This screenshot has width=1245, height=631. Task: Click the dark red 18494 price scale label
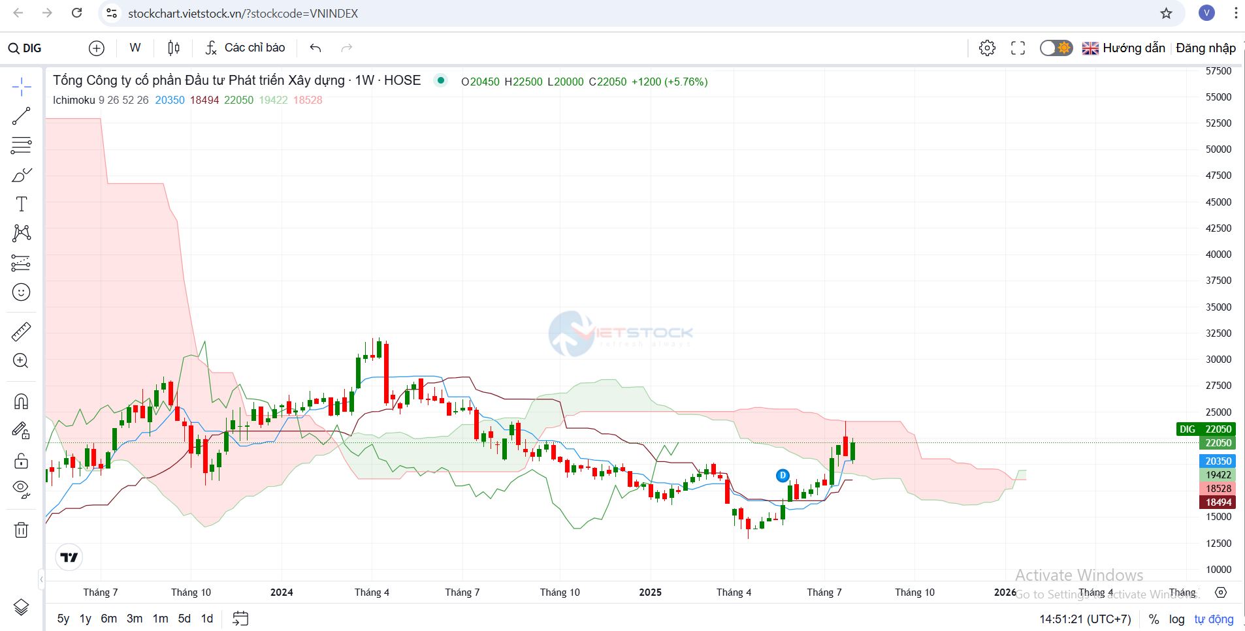click(x=1218, y=502)
